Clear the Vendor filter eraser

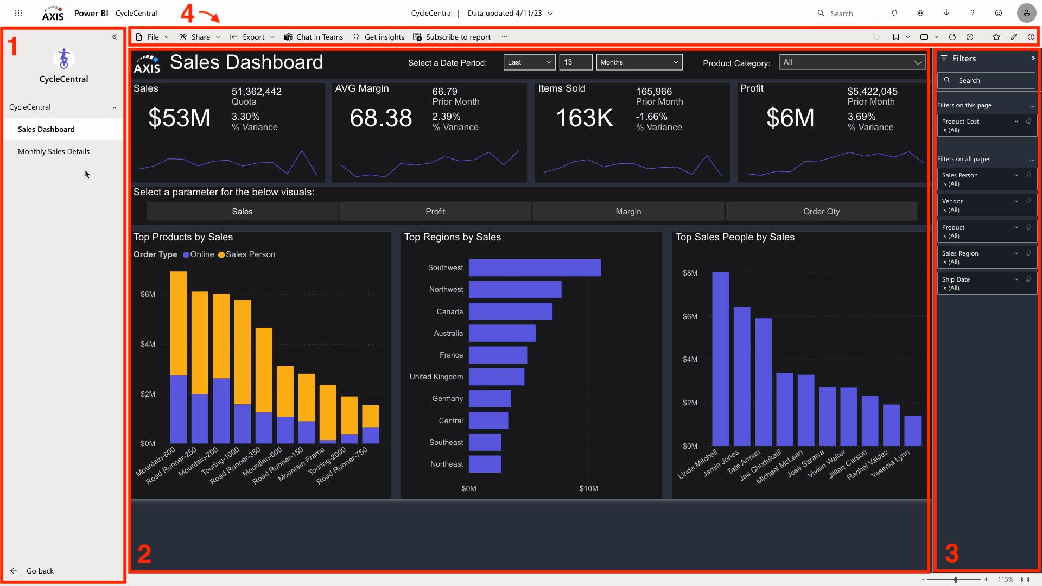point(1028,201)
